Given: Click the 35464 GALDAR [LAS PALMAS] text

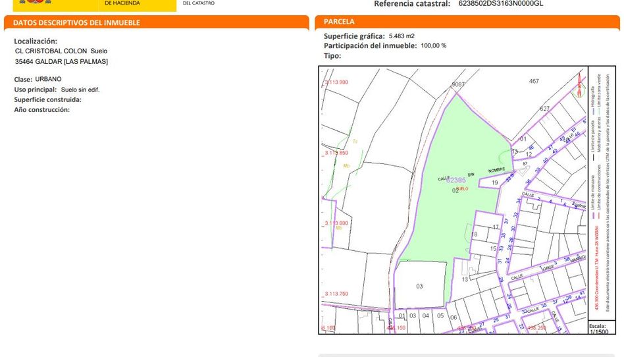Looking at the screenshot, I should point(61,61).
